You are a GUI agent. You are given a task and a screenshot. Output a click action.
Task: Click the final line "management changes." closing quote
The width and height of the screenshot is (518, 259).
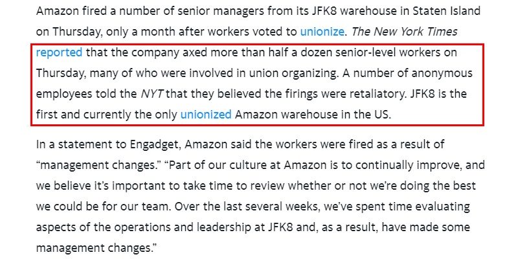[96, 249]
